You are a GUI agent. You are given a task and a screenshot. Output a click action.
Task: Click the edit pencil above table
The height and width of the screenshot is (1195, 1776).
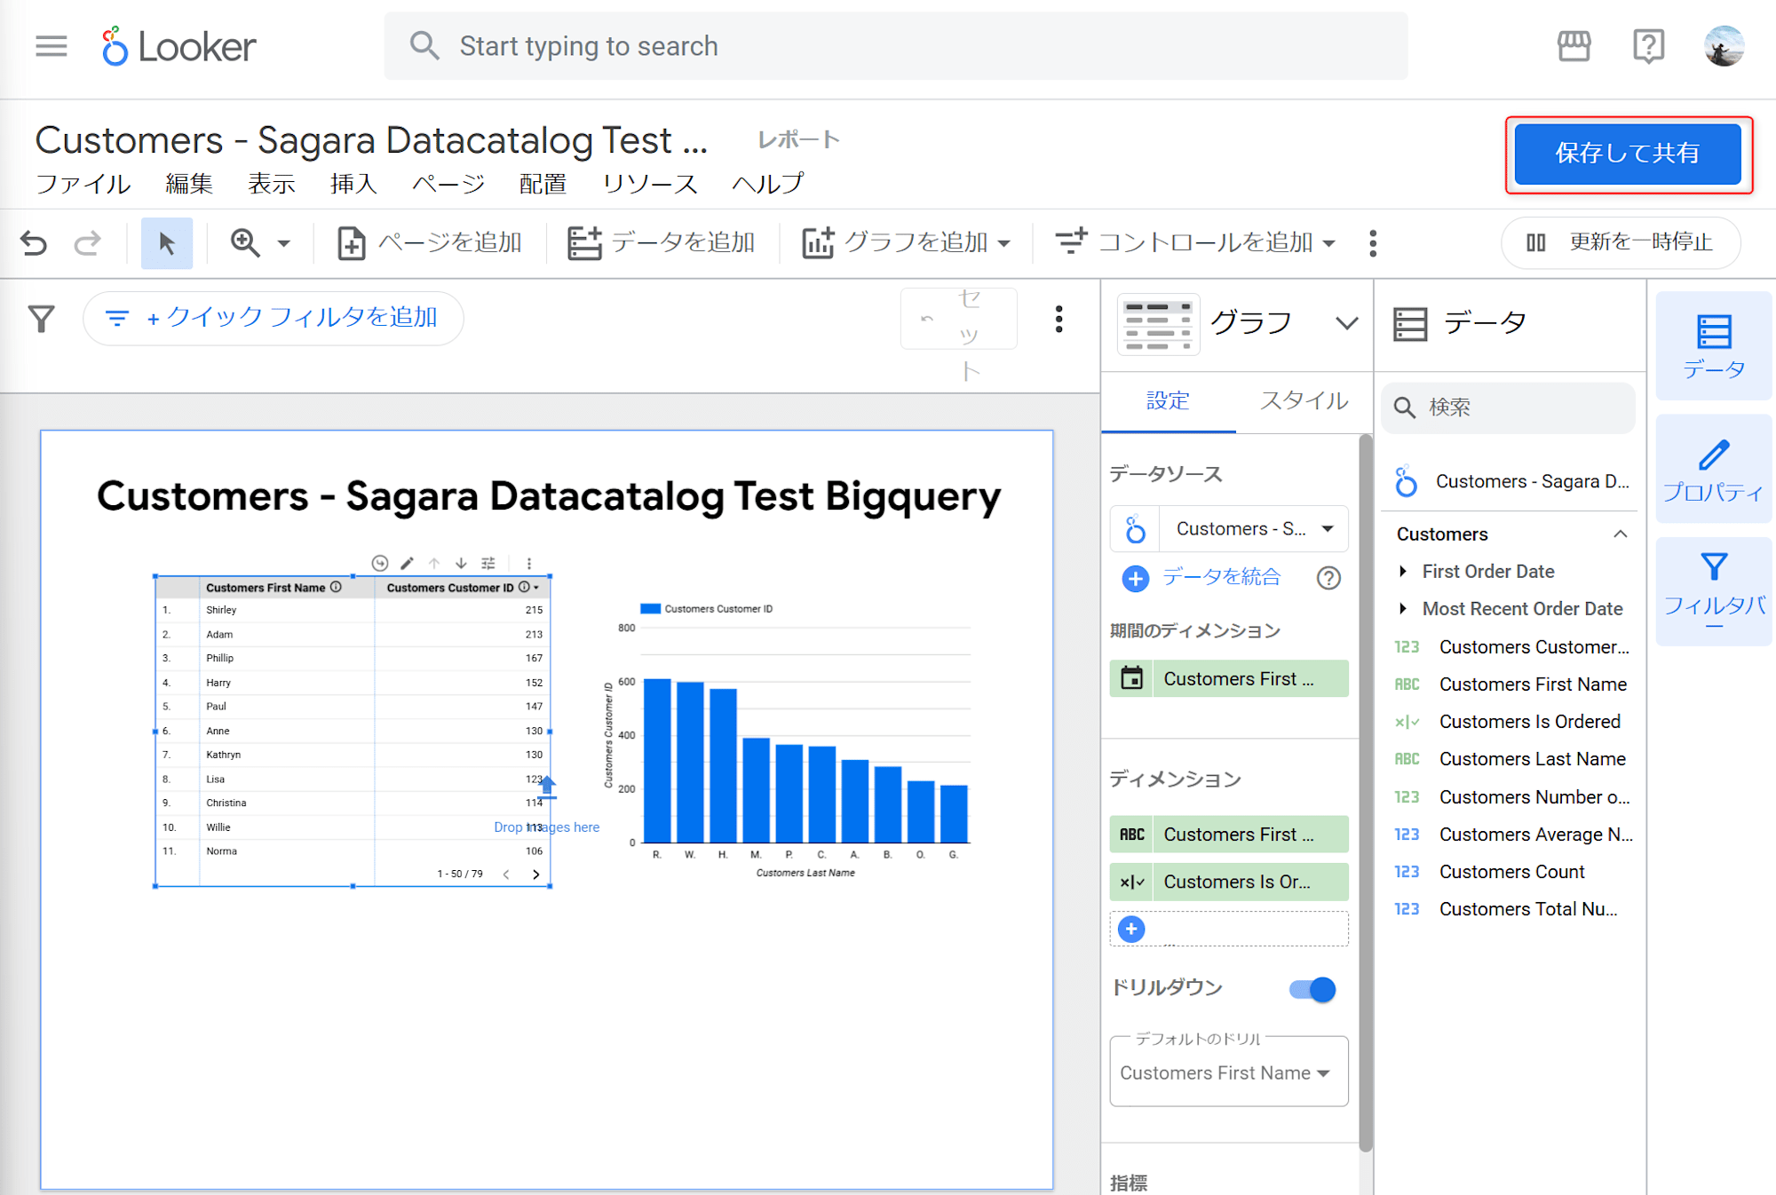point(407,563)
